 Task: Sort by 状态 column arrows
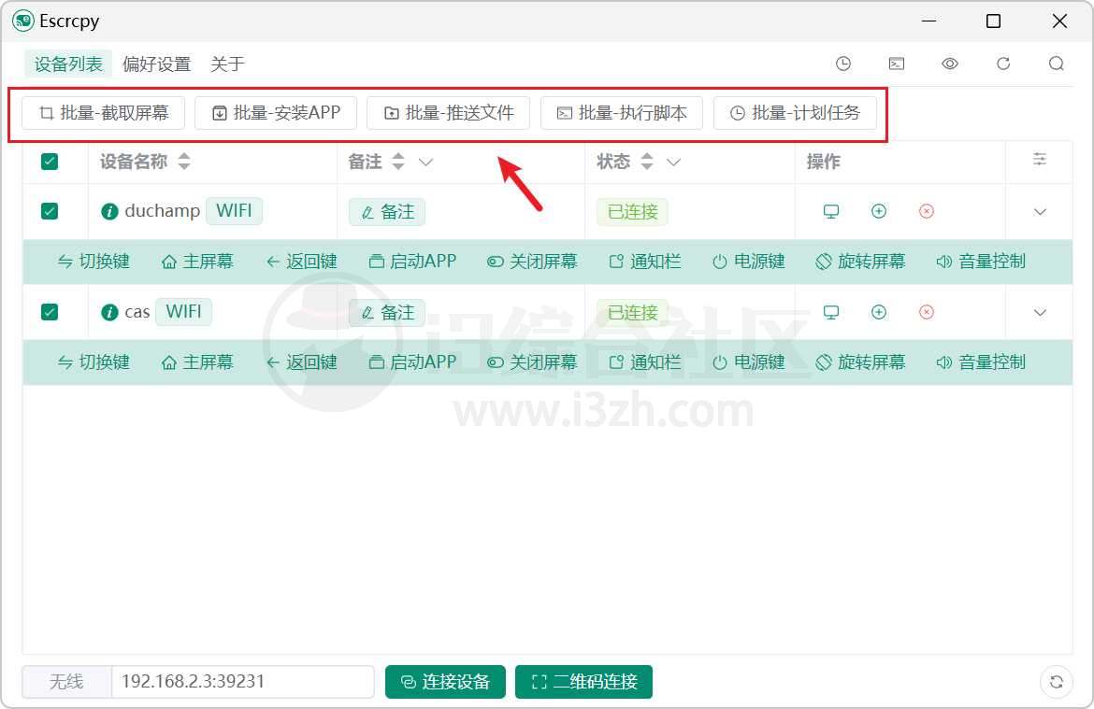647,162
